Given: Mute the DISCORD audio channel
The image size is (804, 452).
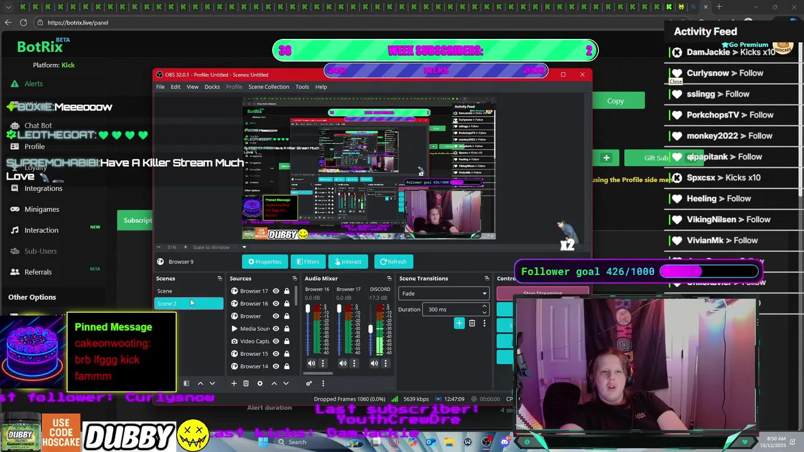Looking at the screenshot, I should [x=374, y=363].
